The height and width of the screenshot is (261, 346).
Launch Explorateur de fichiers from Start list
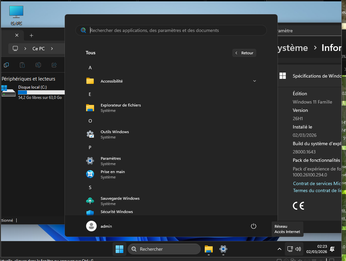tap(171, 108)
